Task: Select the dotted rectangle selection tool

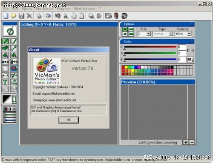Action: click(5, 69)
